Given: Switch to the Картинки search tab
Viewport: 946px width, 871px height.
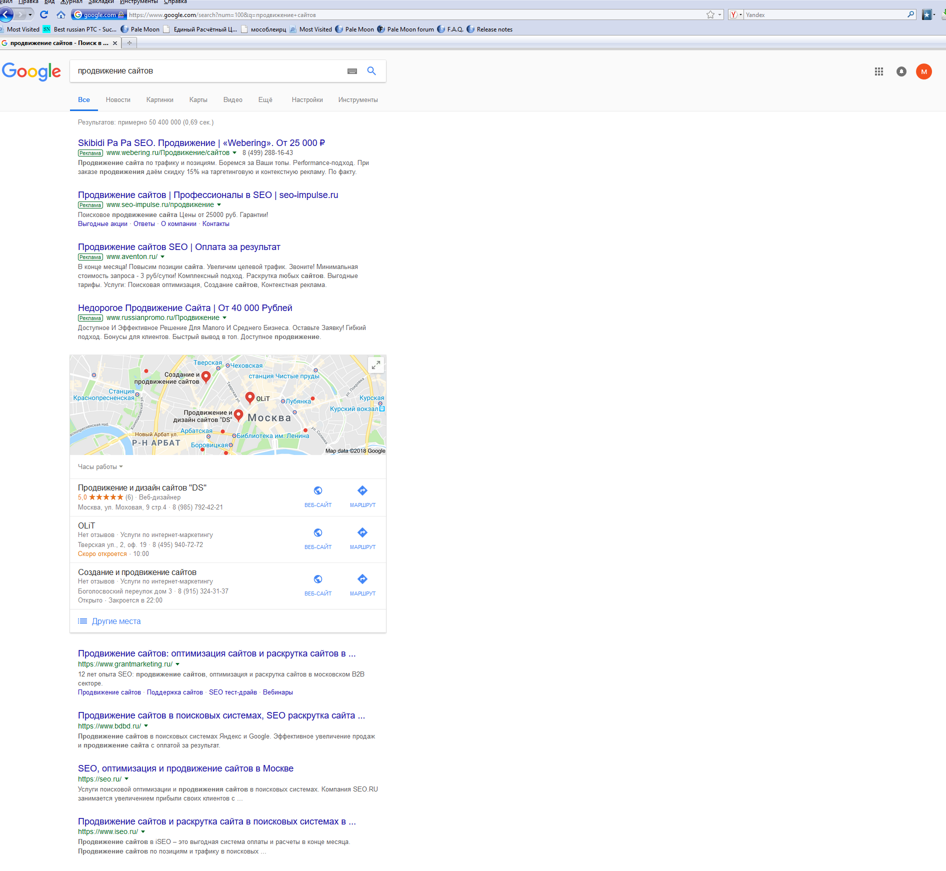Looking at the screenshot, I should pyautogui.click(x=160, y=100).
